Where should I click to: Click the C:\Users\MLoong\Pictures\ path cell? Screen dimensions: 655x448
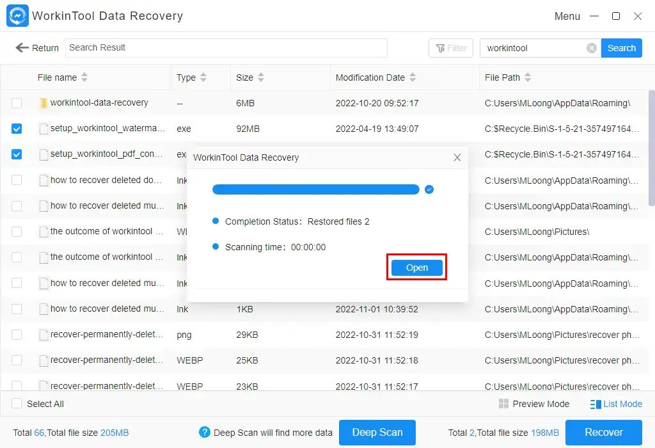click(537, 232)
